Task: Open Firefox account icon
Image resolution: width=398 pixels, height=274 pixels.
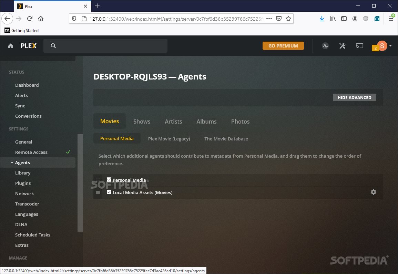Action: (355, 19)
